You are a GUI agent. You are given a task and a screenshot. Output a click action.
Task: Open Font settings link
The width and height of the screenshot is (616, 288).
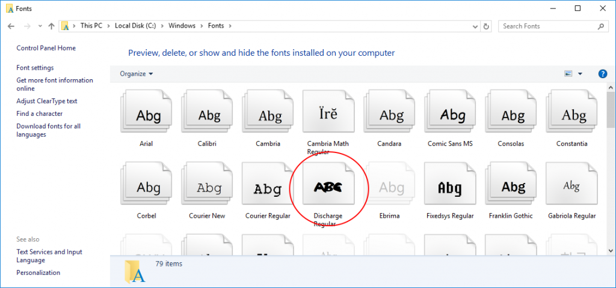click(x=35, y=68)
